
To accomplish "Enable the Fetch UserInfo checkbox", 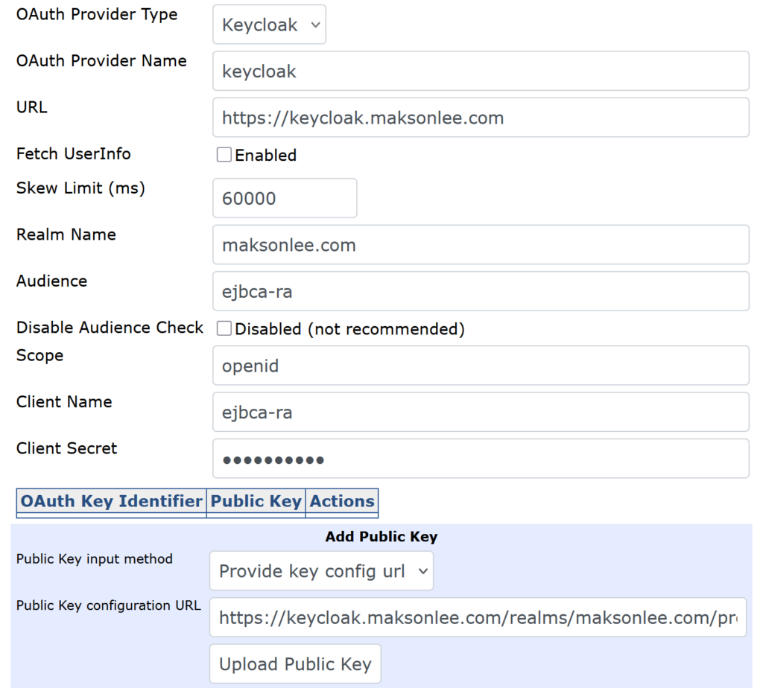I will pyautogui.click(x=224, y=155).
